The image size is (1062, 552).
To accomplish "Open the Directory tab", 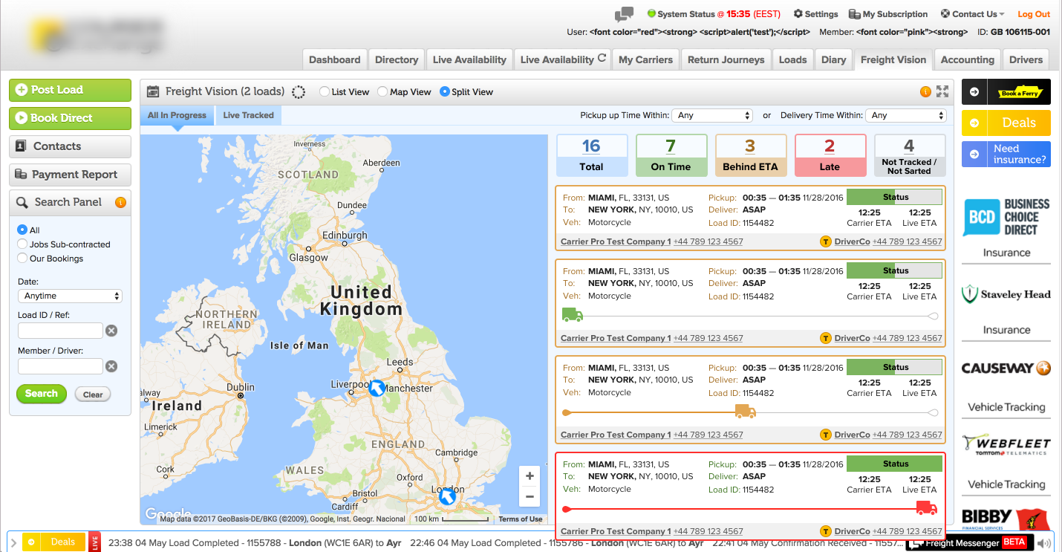I will click(x=397, y=59).
